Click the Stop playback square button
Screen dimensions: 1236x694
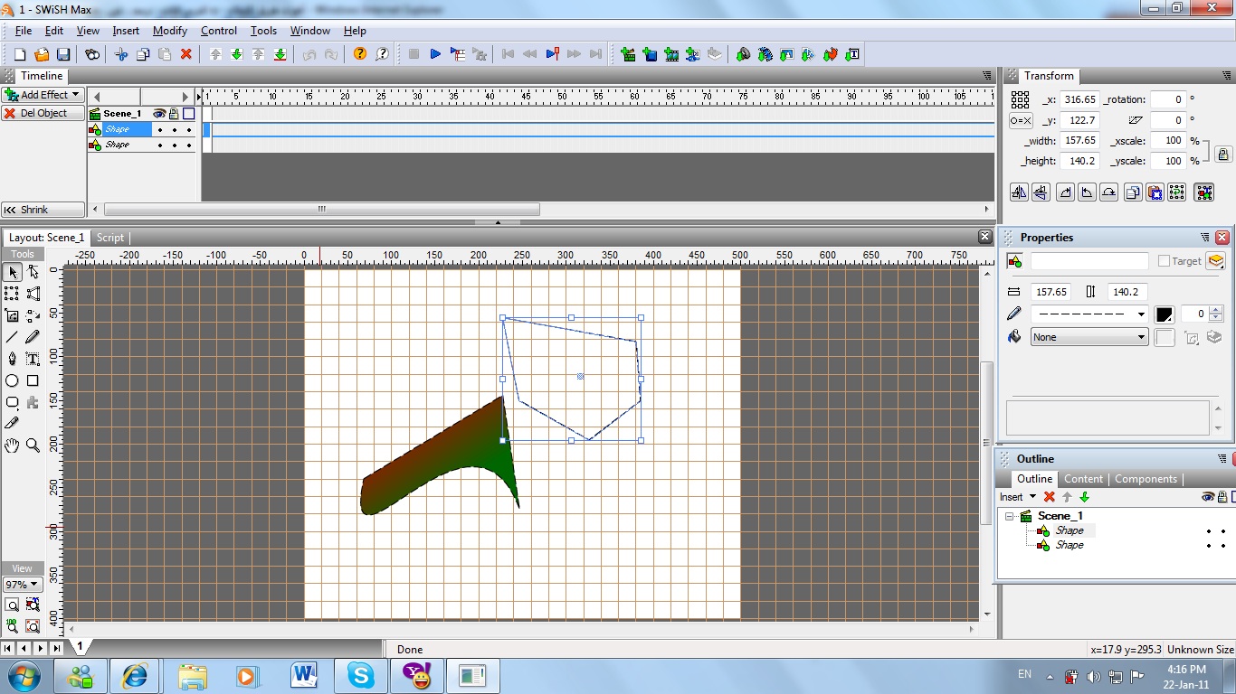click(x=414, y=54)
